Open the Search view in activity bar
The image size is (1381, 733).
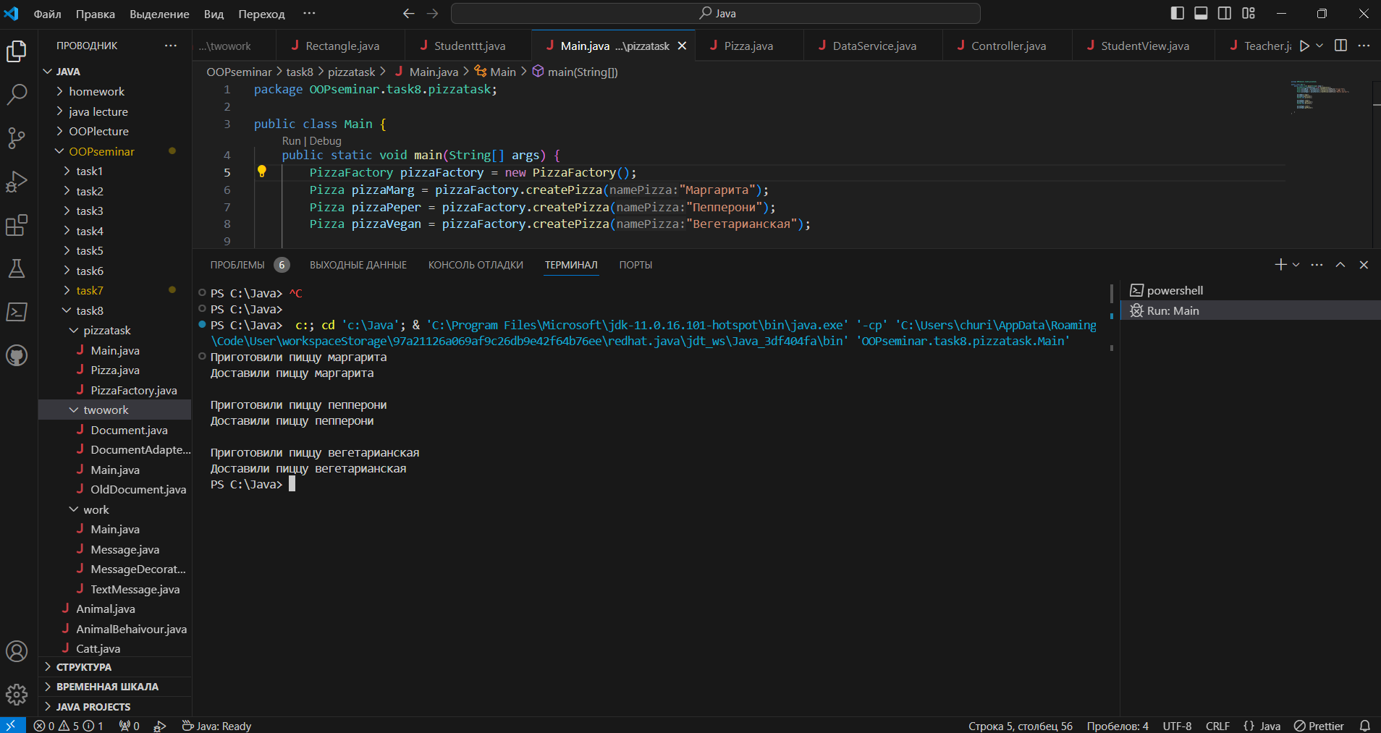coord(17,94)
